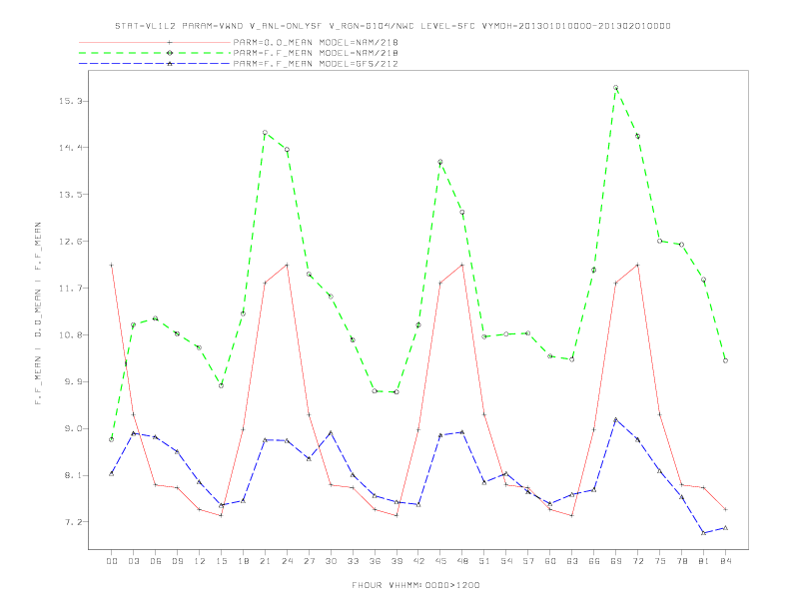This screenshot has height=611, width=791.
Task: Click x-axis tick label 39
Action: click(x=396, y=561)
